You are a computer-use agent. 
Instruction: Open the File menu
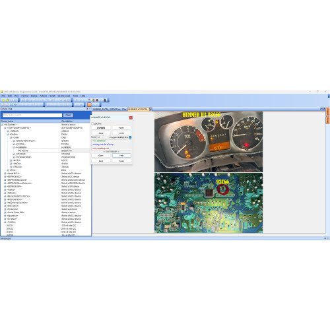point(3,96)
